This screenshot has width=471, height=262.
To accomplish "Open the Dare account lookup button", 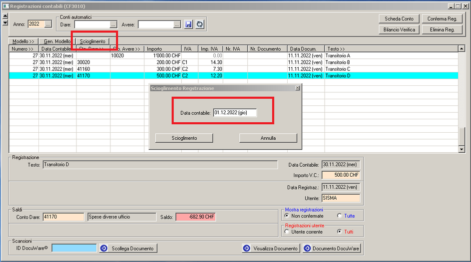I will (114, 24).
